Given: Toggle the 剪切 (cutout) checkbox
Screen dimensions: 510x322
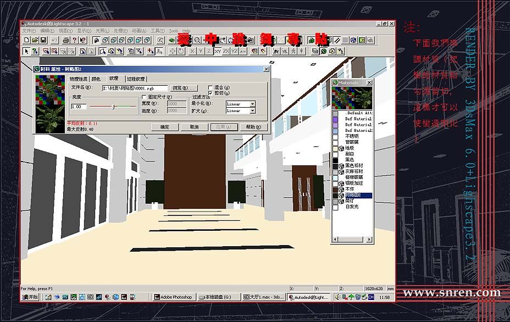Looking at the screenshot, I should 210,93.
